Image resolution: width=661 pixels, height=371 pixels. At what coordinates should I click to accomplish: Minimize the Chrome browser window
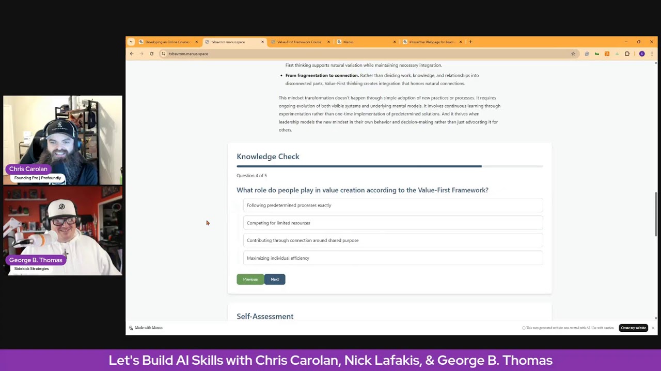[x=625, y=42]
